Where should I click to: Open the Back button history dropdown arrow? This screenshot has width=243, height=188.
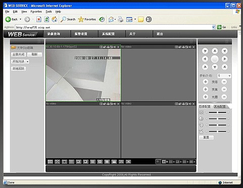point(21,19)
